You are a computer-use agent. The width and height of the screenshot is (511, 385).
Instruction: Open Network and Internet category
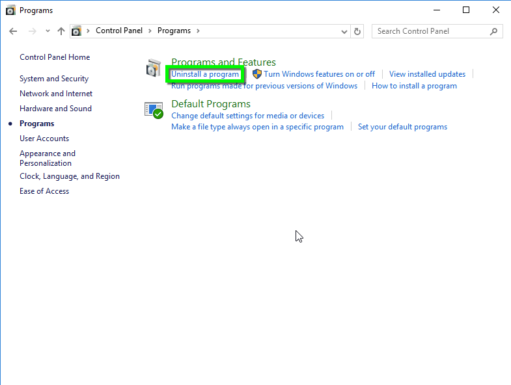[x=56, y=94]
